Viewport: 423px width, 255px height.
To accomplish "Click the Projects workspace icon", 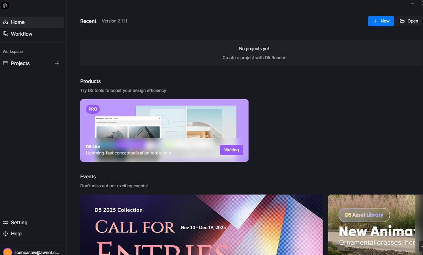I will (x=6, y=63).
